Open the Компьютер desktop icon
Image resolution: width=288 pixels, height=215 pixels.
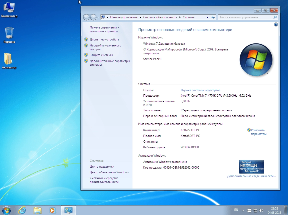(9, 10)
